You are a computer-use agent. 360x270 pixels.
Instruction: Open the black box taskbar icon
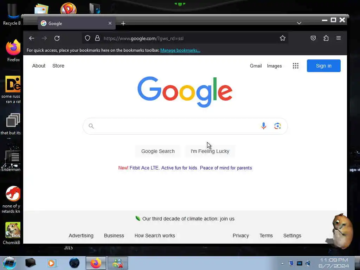[x=30, y=263]
